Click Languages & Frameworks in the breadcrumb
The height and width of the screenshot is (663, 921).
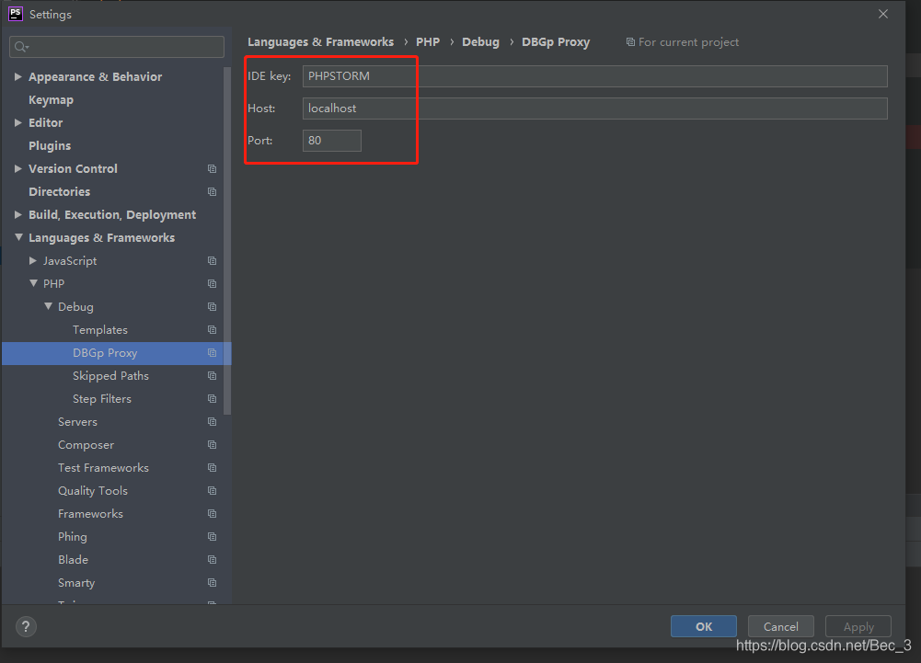321,42
